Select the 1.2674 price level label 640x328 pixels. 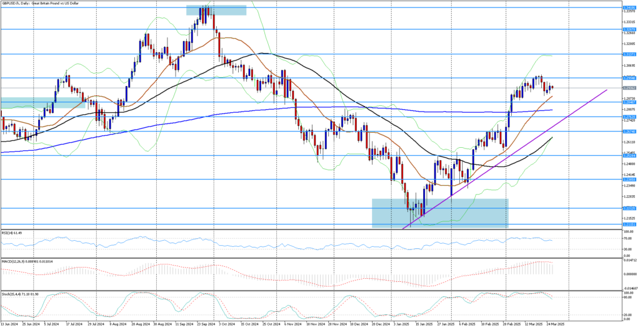(629, 132)
